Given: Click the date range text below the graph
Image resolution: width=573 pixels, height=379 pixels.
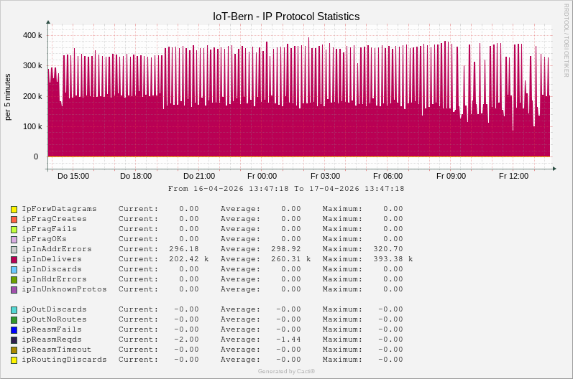Looking at the screenshot, I should point(286,189).
